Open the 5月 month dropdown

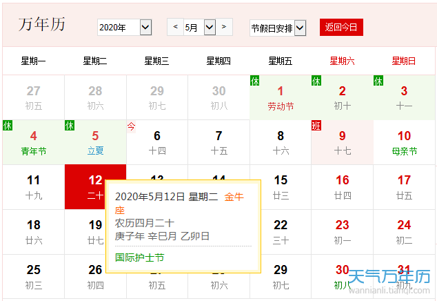(x=200, y=28)
